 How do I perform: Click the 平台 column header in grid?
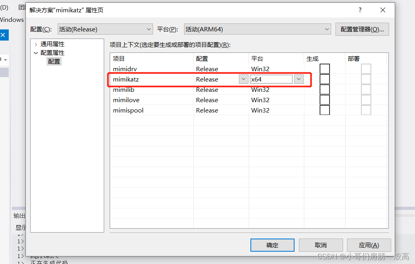(x=276, y=58)
